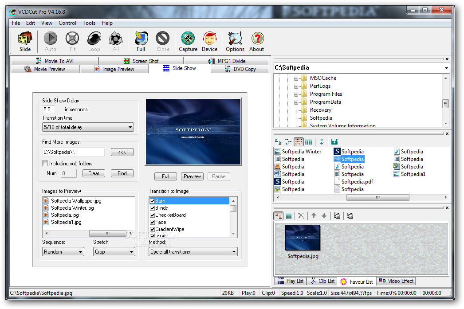The width and height of the screenshot is (464, 309).
Task: Uncheck the Blinds transition
Action: tap(153, 208)
